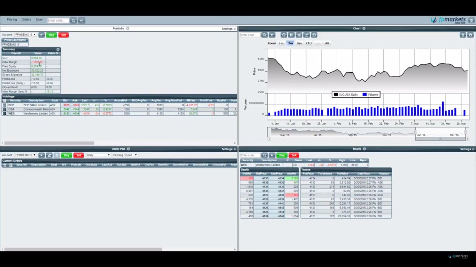Click Order Pad amend order icon
This screenshot has width=476, height=267.
point(49,155)
